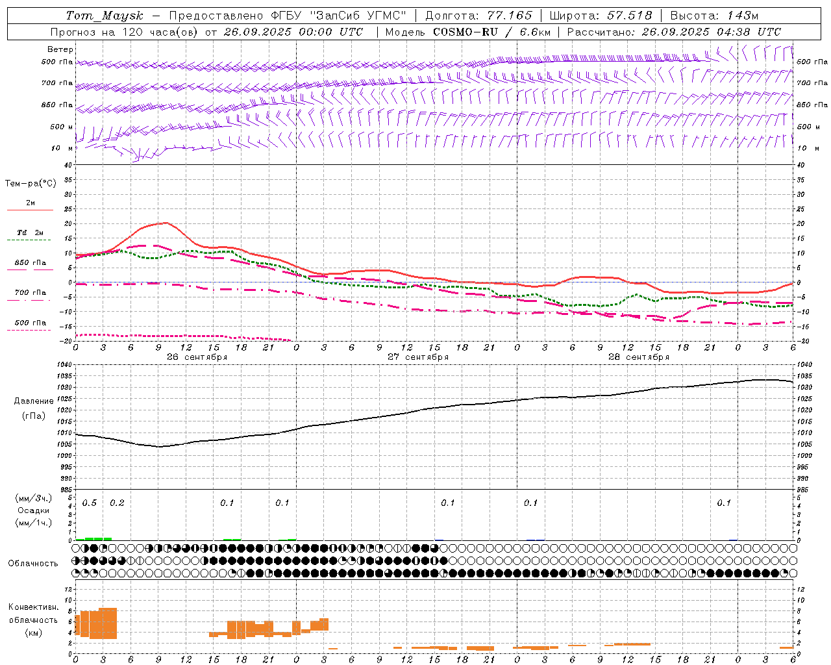Click the 700 гПа entry in the temperature legend
Image resolution: width=831 pixels, height=665 pixels.
tap(31, 293)
